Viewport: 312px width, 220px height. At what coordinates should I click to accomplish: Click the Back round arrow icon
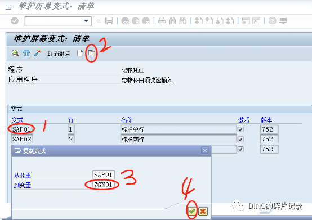tap(125, 21)
